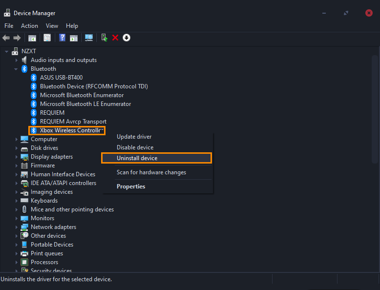Collapse the NZXT root node
The image size is (380, 290).
pyautogui.click(x=6, y=51)
